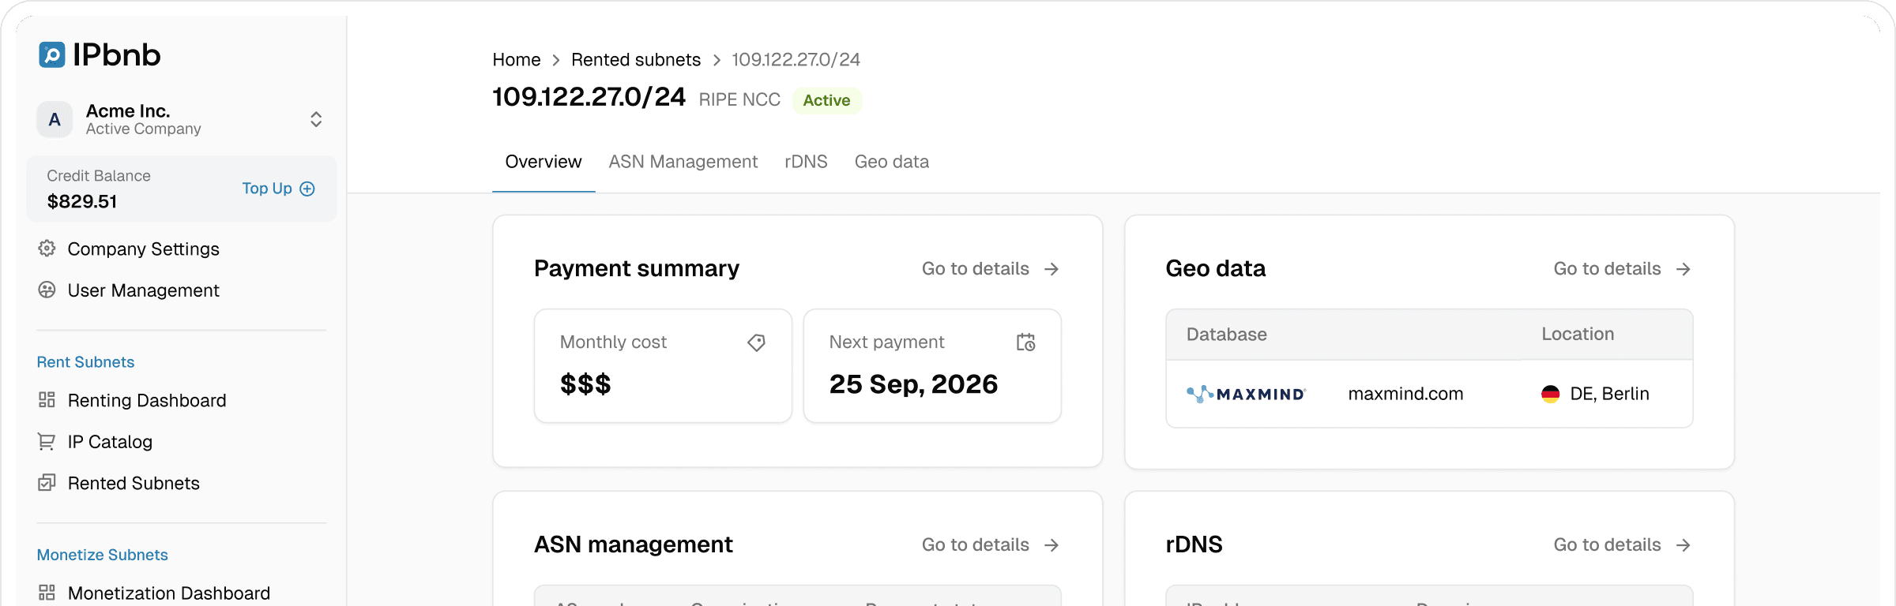Navigate to Home breadcrumb

coord(516,60)
